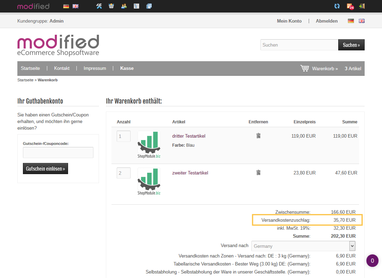The height and width of the screenshot is (278, 382).
Task: Open the Versand nach country dropdown
Action: click(x=303, y=246)
